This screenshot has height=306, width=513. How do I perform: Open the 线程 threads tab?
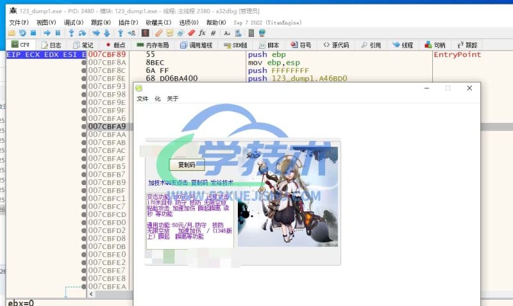402,45
